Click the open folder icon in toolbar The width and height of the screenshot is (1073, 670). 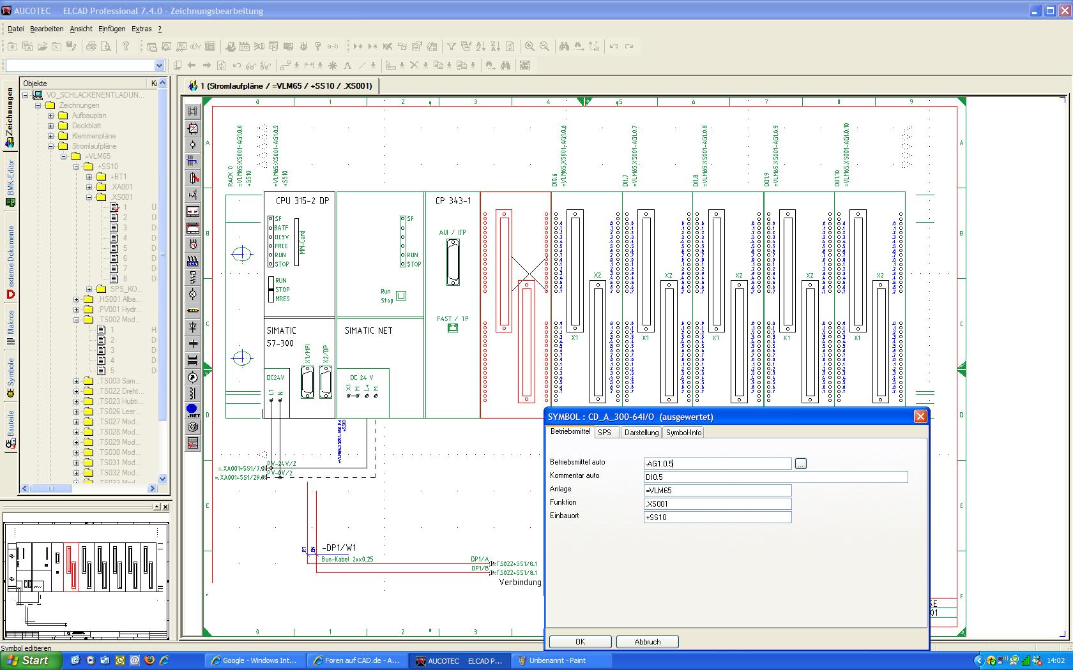(x=42, y=46)
